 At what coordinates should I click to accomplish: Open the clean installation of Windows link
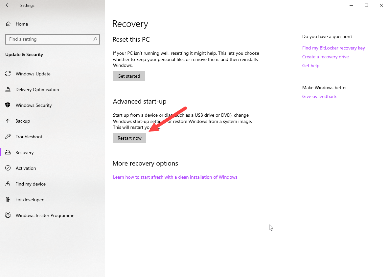tap(175, 177)
